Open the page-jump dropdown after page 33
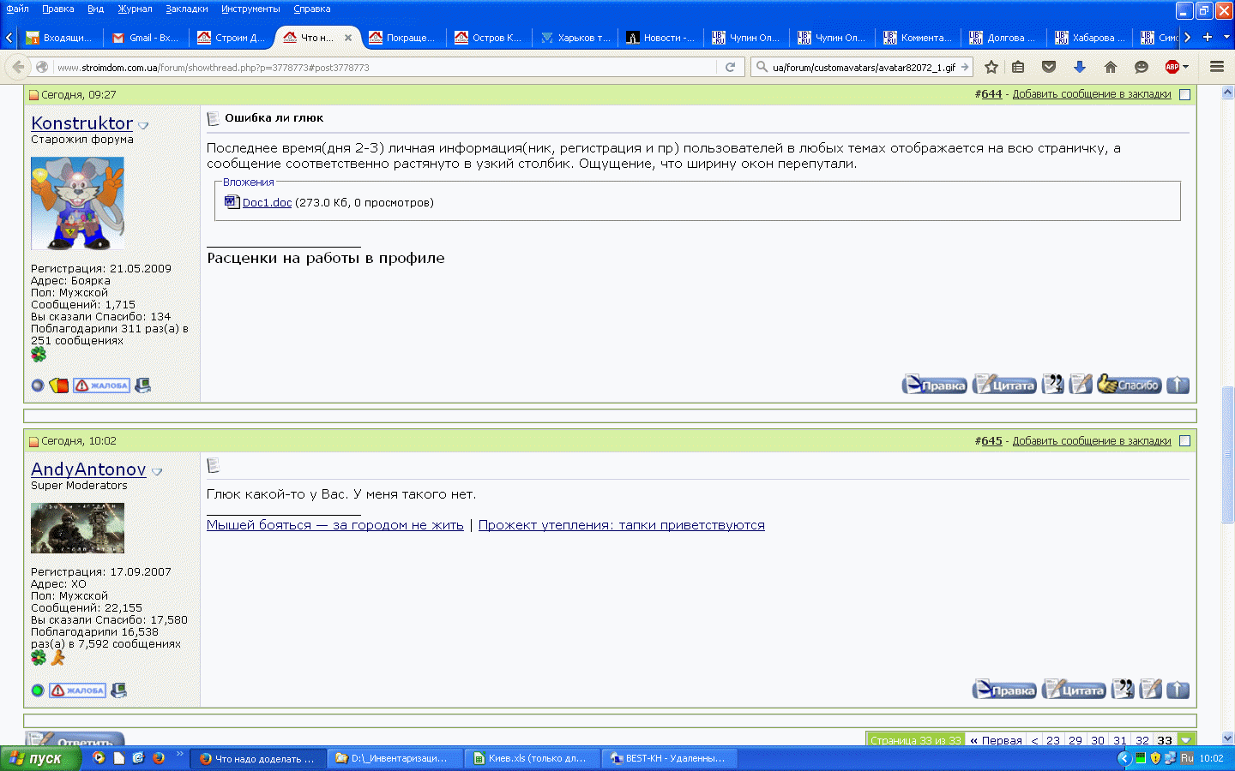Image resolution: width=1235 pixels, height=771 pixels. (x=1186, y=740)
